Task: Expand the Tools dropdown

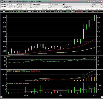Action: pos(63,7)
